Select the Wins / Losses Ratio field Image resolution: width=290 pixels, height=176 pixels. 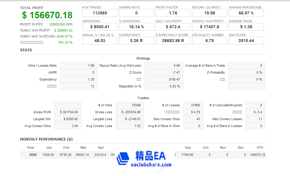click(x=79, y=65)
